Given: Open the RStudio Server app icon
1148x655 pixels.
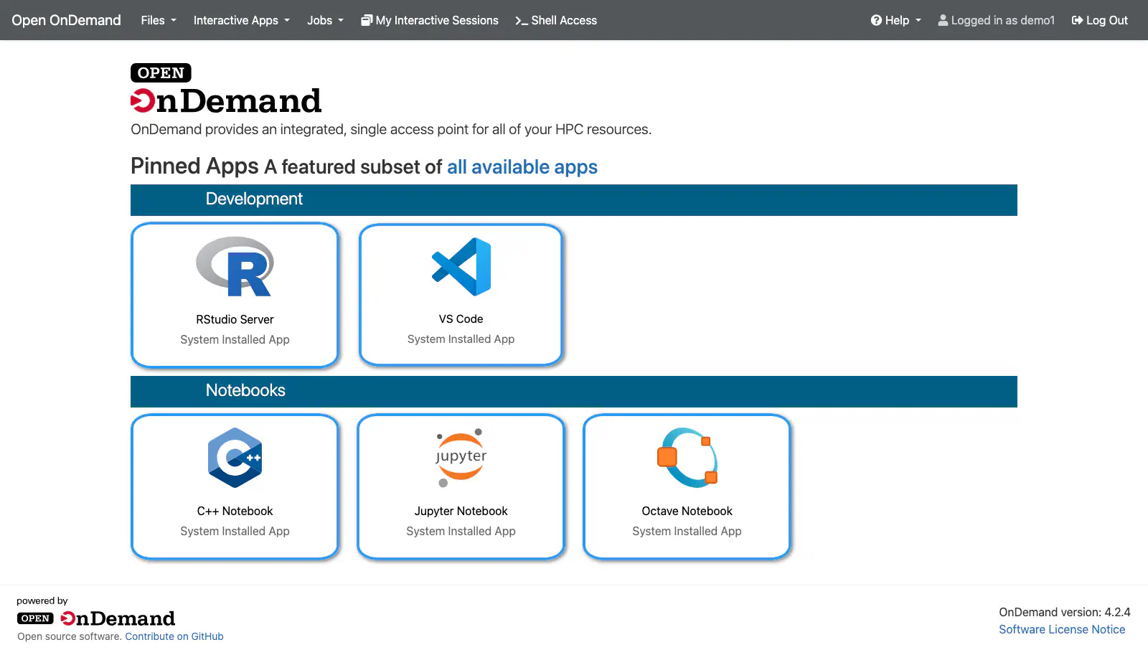Looking at the screenshot, I should [235, 267].
